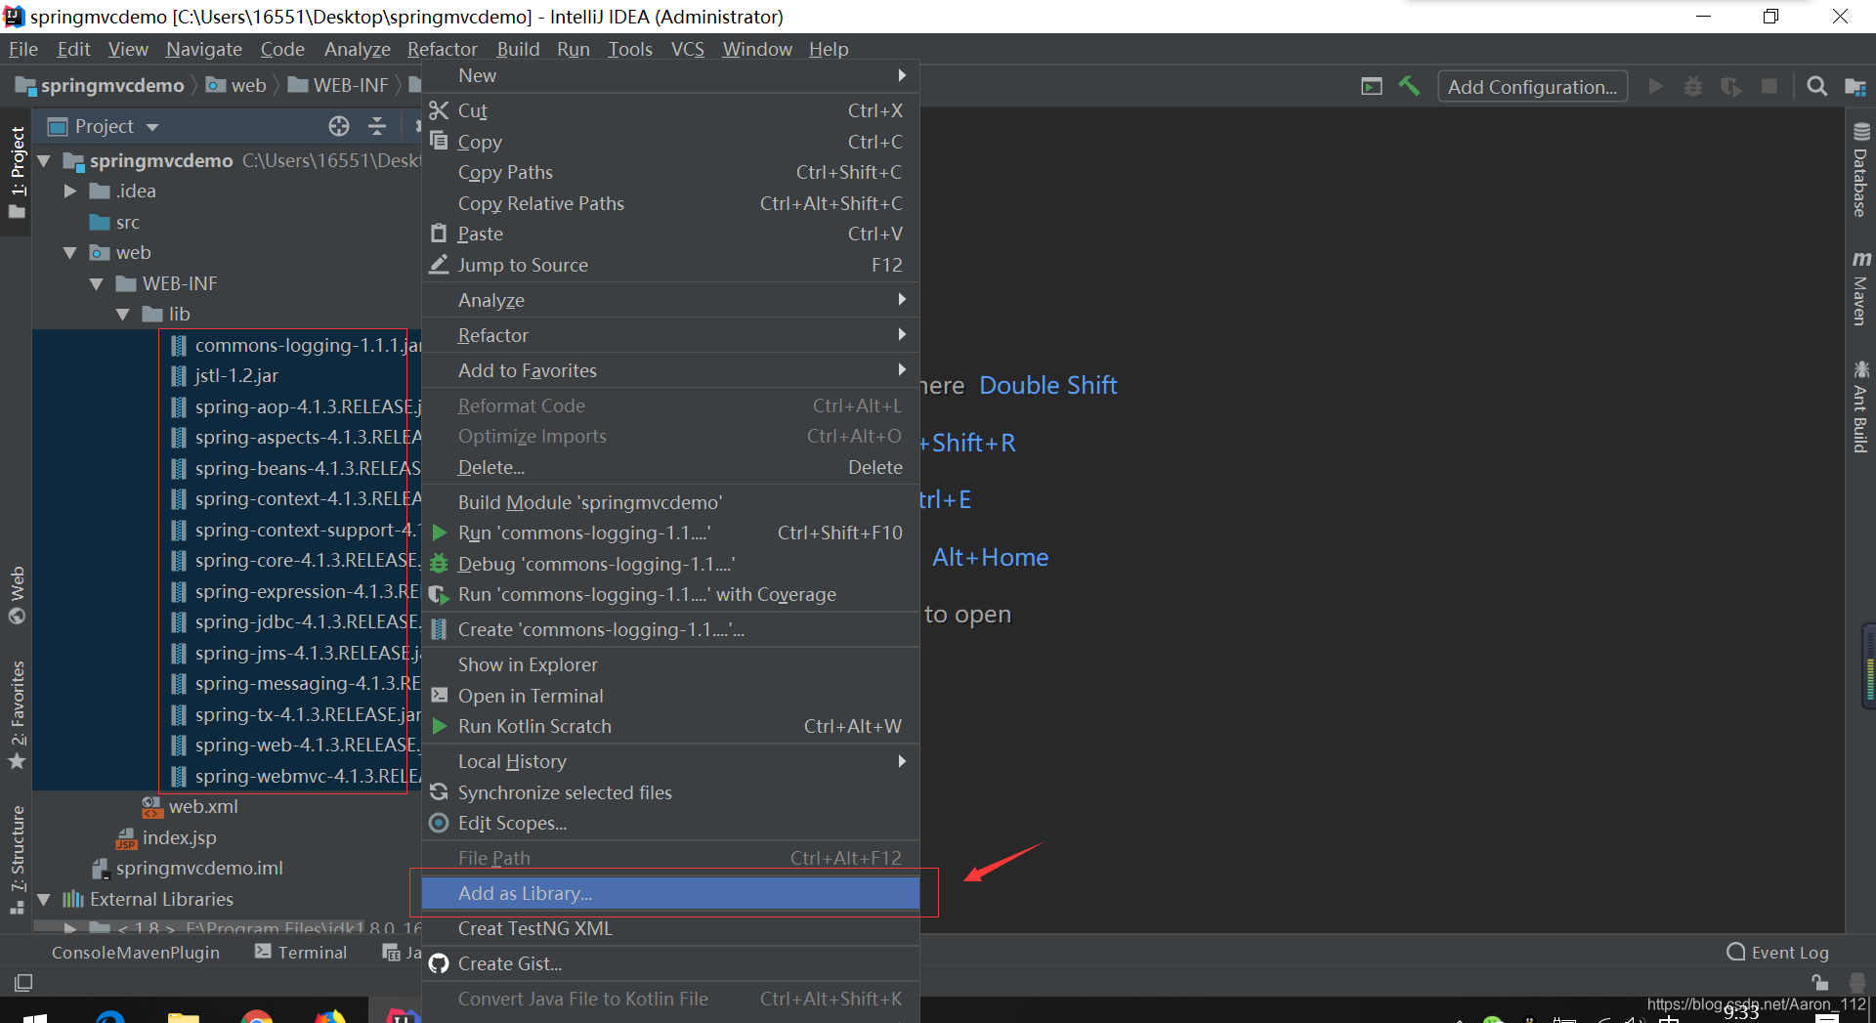Image resolution: width=1876 pixels, height=1023 pixels.
Task: Click Collapse All icon in Project panel
Action: point(377,126)
